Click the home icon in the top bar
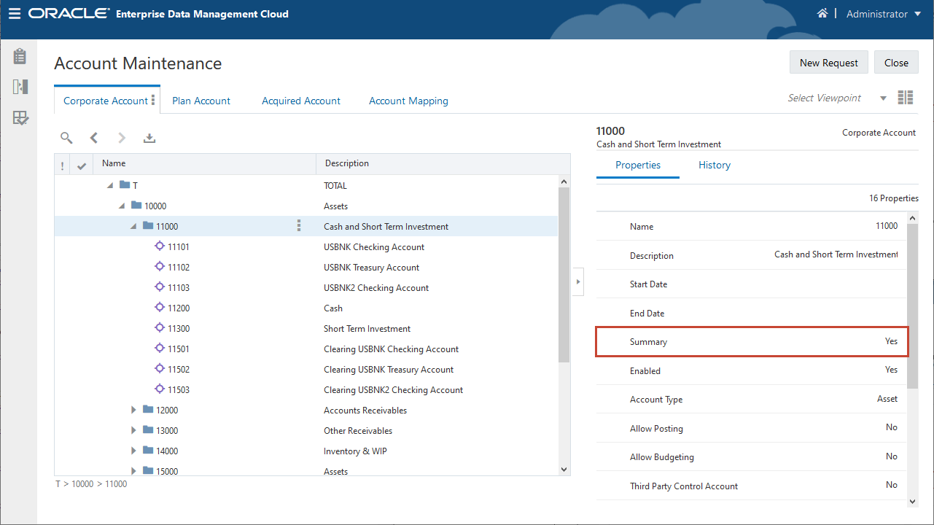The width and height of the screenshot is (934, 525). pos(822,13)
